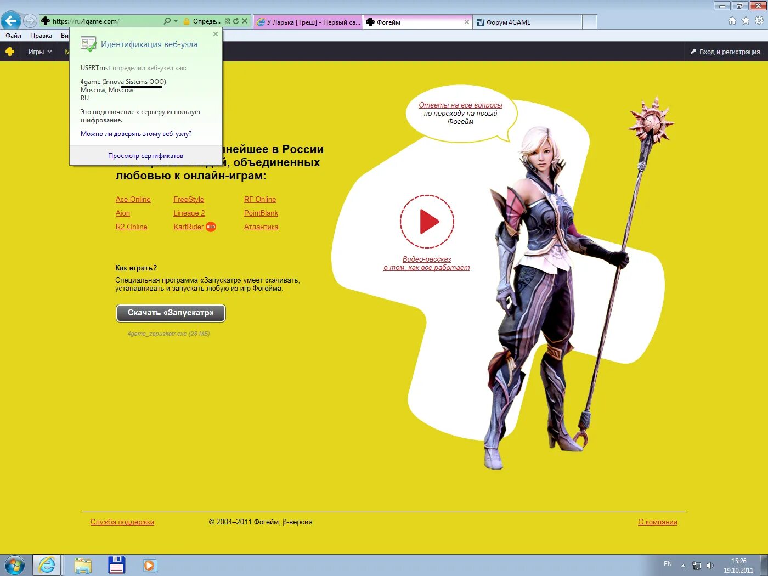Click the network status tray icon
Viewport: 768px width, 576px height.
[697, 565]
